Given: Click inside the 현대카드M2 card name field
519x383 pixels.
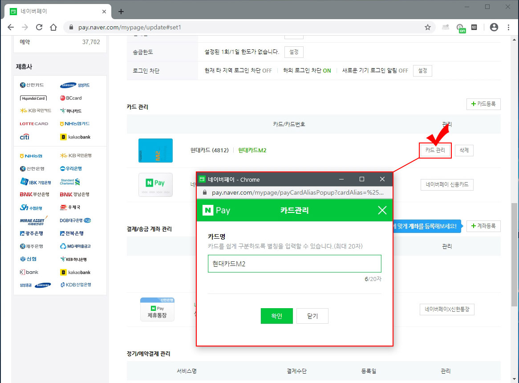Looking at the screenshot, I should (x=294, y=264).
